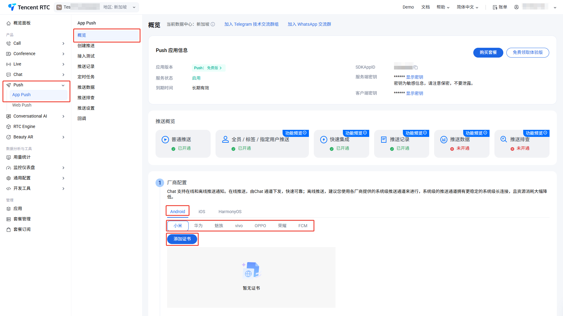The image size is (563, 316).
Task: Copy the SDKAppID with the copy icon
Action: [416, 67]
